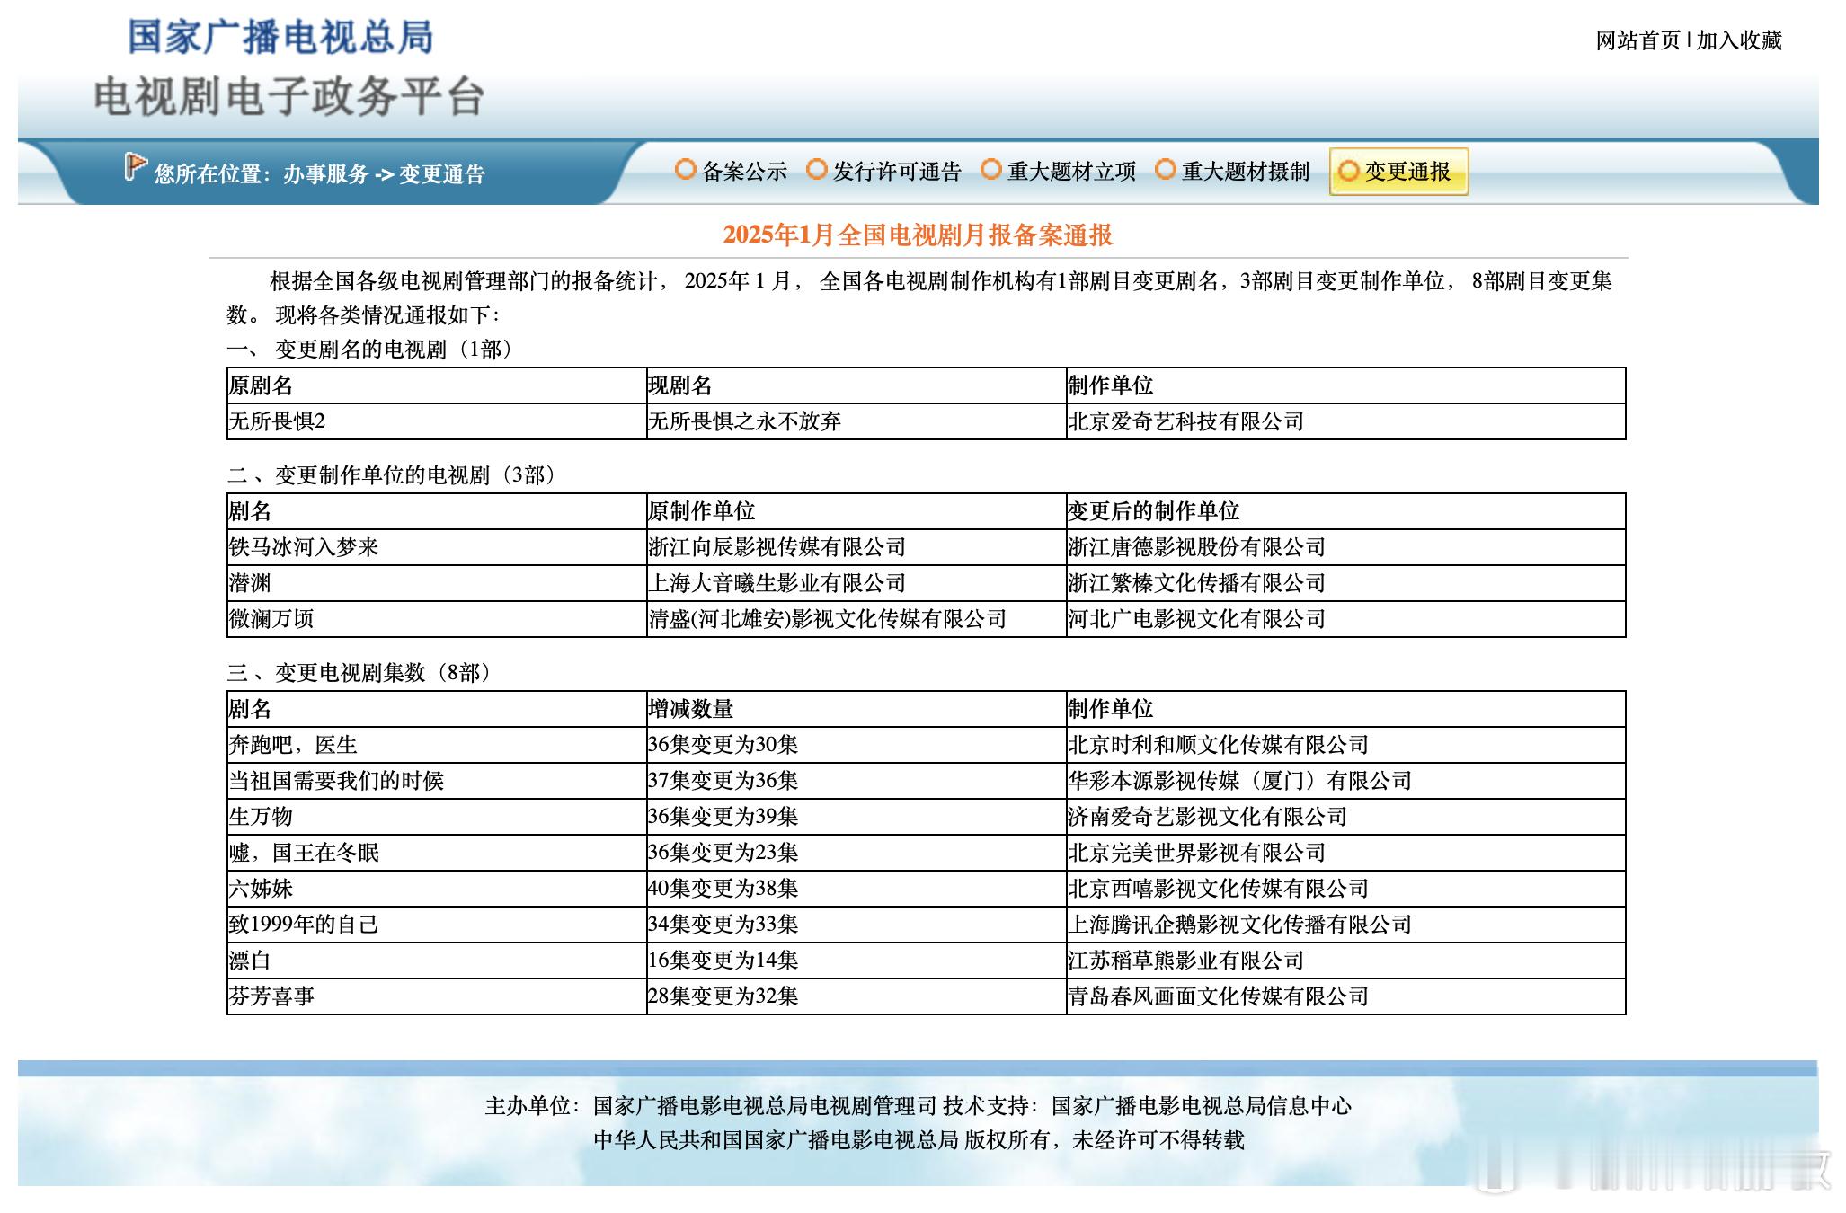Image resolution: width=1846 pixels, height=1213 pixels.
Task: Click the cell 浙江繁榛文化传播有限公司
Action: coord(1345,583)
